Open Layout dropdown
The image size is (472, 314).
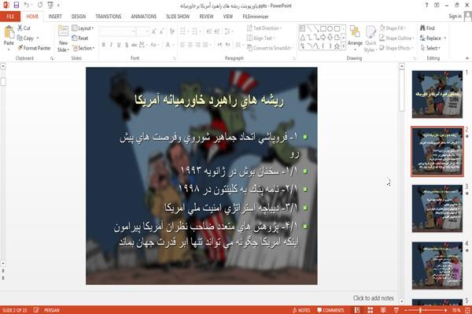(83, 28)
